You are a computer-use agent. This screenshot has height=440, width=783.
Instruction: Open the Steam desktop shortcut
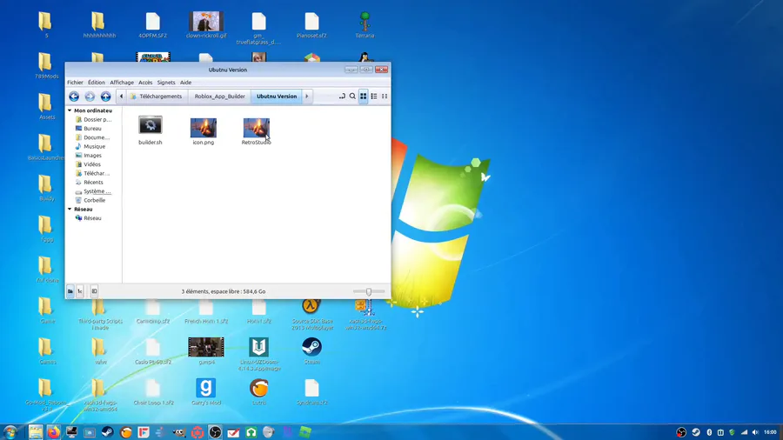coord(311,351)
